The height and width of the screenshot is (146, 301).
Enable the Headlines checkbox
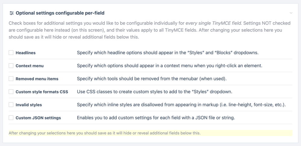click(11, 53)
